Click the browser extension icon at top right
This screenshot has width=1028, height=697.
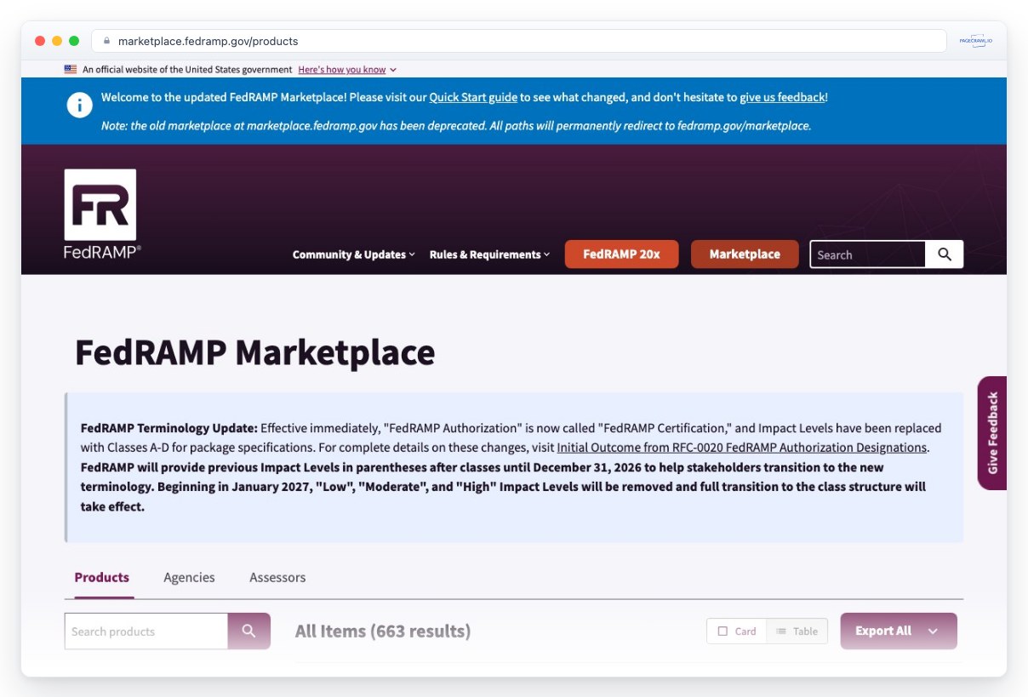click(x=975, y=41)
